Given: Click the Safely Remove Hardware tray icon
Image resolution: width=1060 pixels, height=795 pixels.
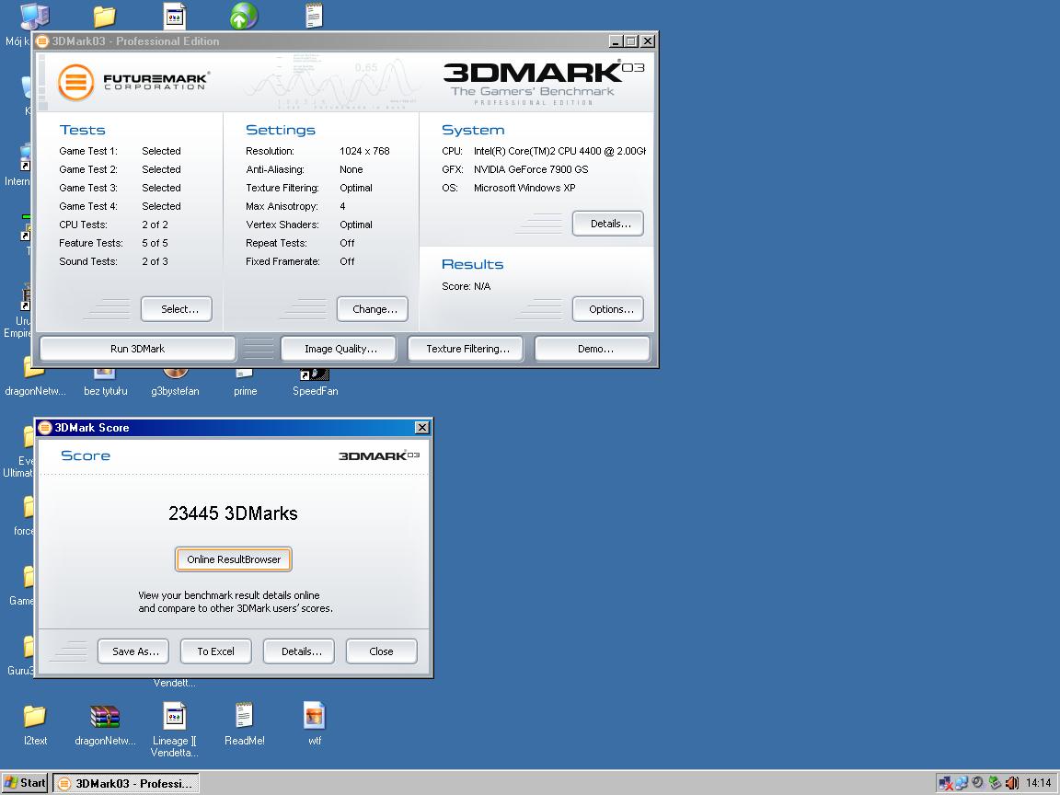Looking at the screenshot, I should 995,783.
